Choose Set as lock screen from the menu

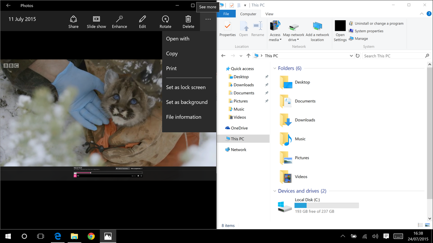[185, 87]
